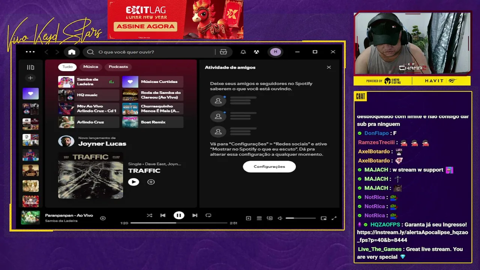
Task: Open the notifications bell
Action: [x=243, y=52]
